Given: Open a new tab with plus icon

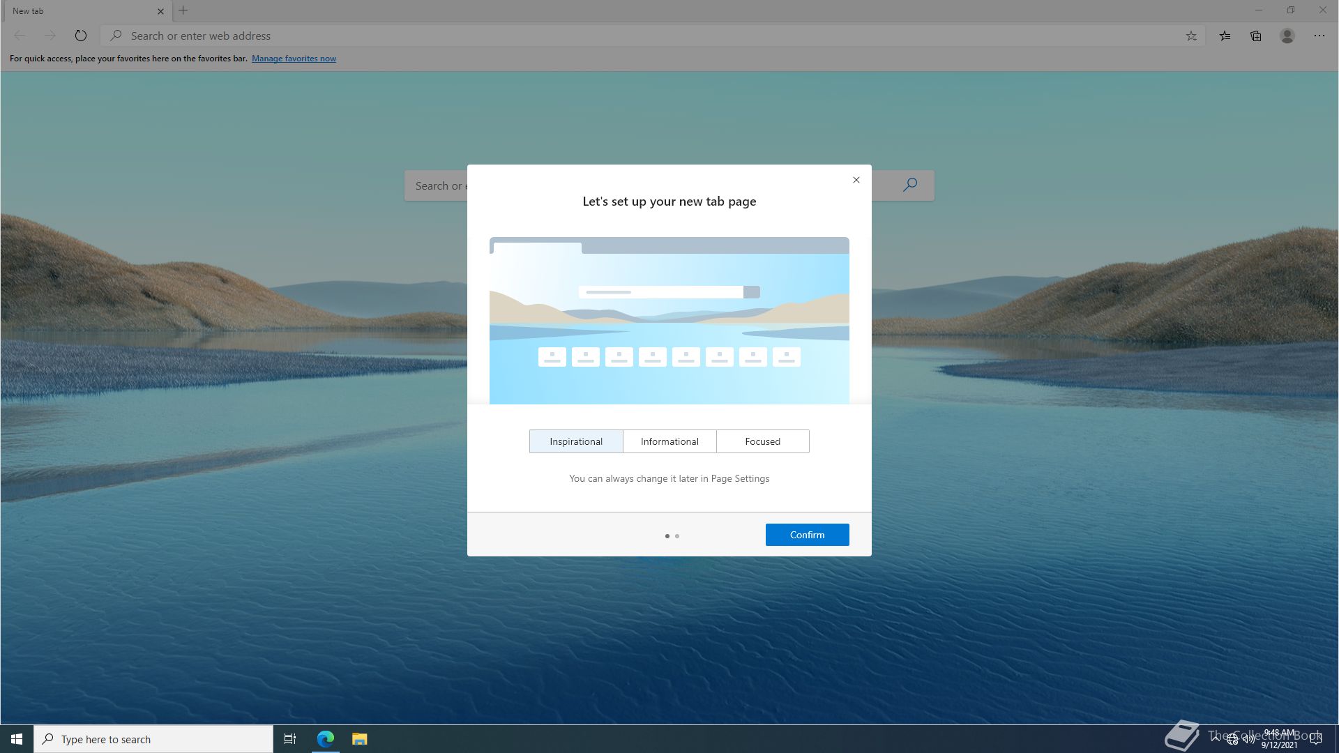Looking at the screenshot, I should pos(183,10).
